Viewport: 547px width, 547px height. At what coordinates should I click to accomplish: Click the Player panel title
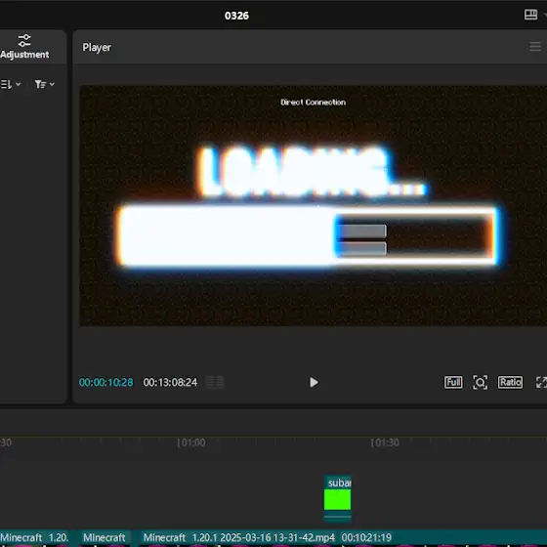97,47
